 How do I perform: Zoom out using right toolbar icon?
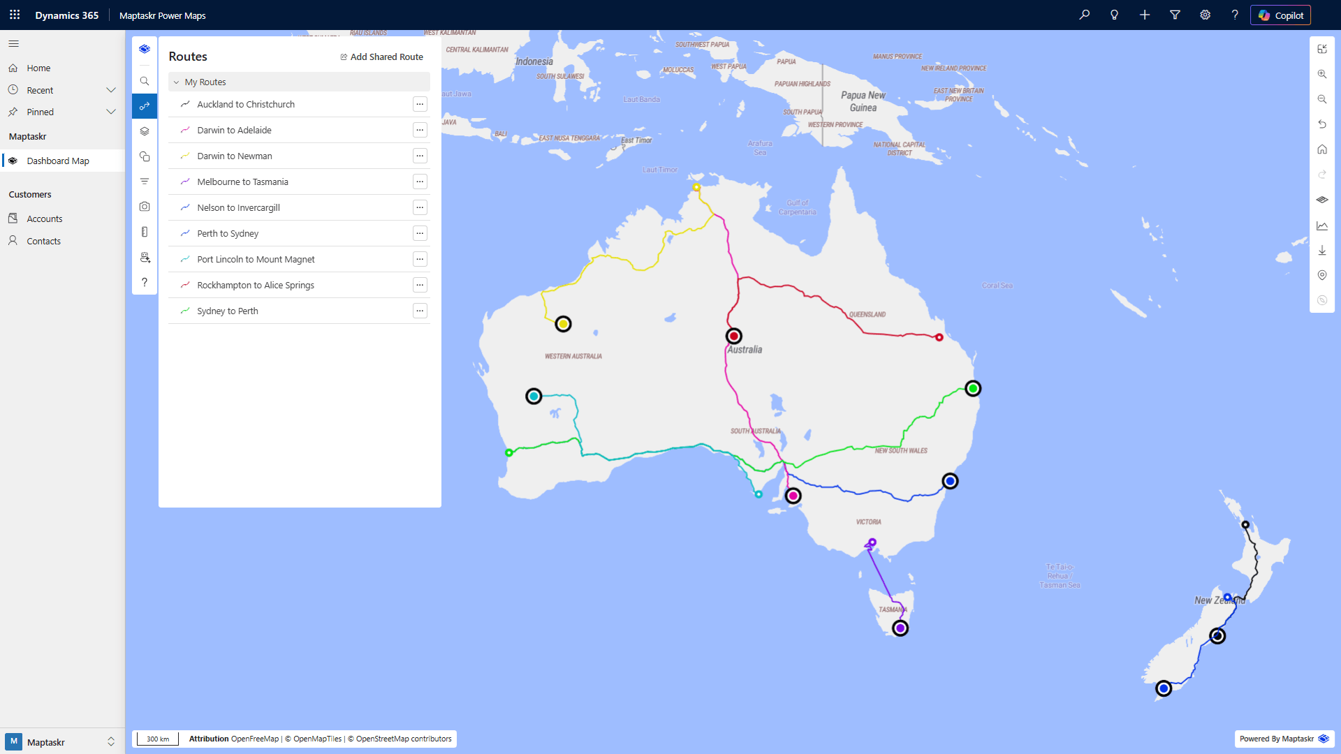(1322, 99)
